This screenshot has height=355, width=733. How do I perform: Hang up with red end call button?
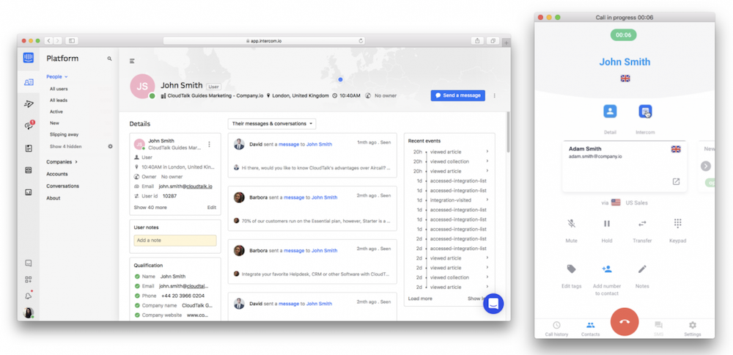[625, 321]
